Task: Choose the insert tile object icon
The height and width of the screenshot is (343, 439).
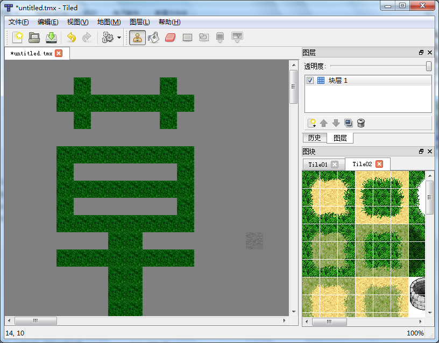Action: click(x=237, y=38)
